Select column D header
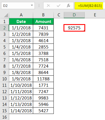This screenshot has height=120, width=105. coord(74,15)
